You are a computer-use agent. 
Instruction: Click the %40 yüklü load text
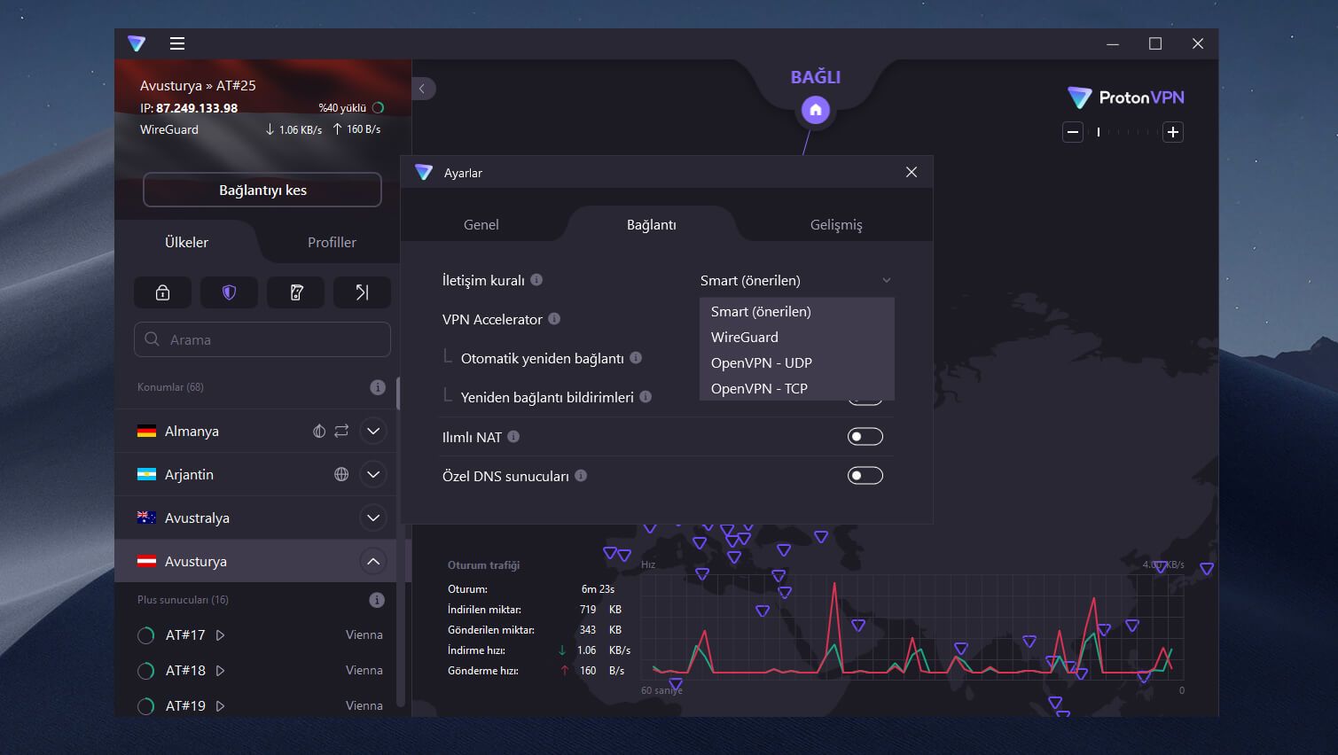pos(342,108)
